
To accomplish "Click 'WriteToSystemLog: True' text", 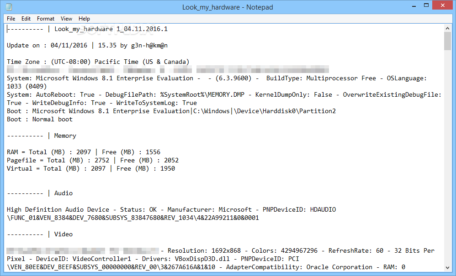I will (156, 103).
